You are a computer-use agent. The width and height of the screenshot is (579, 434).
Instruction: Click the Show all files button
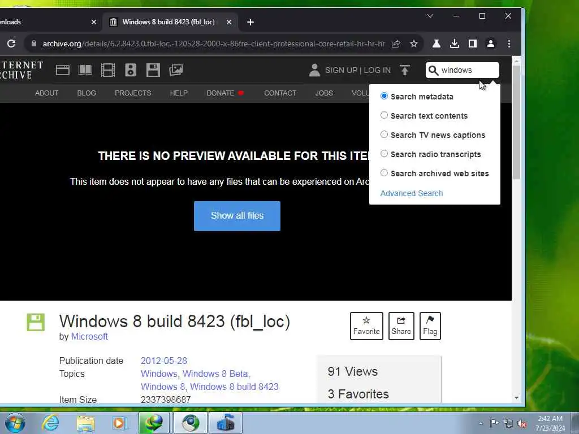click(237, 216)
